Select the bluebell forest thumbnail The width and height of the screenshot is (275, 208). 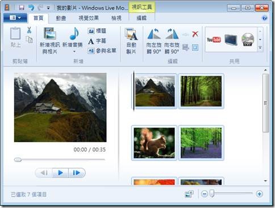(201, 143)
